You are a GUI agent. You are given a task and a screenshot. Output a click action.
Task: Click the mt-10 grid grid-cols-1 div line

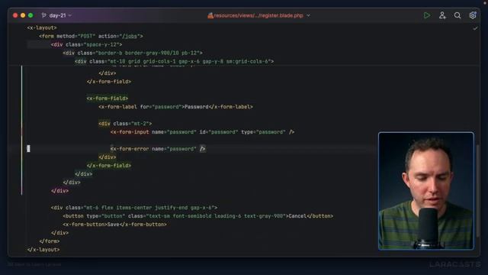click(x=175, y=61)
